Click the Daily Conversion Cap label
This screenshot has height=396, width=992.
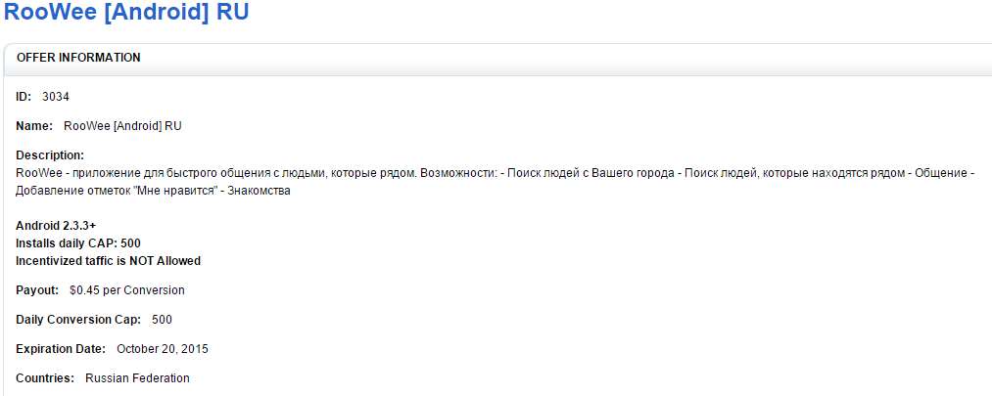(x=78, y=320)
